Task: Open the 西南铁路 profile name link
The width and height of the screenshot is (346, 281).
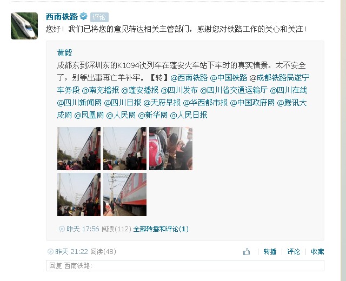Action: click(x=62, y=17)
